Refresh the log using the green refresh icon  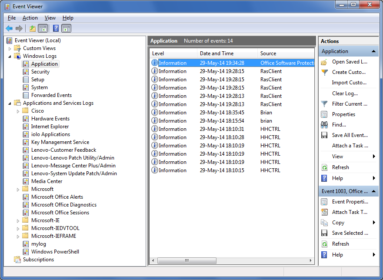click(324, 167)
